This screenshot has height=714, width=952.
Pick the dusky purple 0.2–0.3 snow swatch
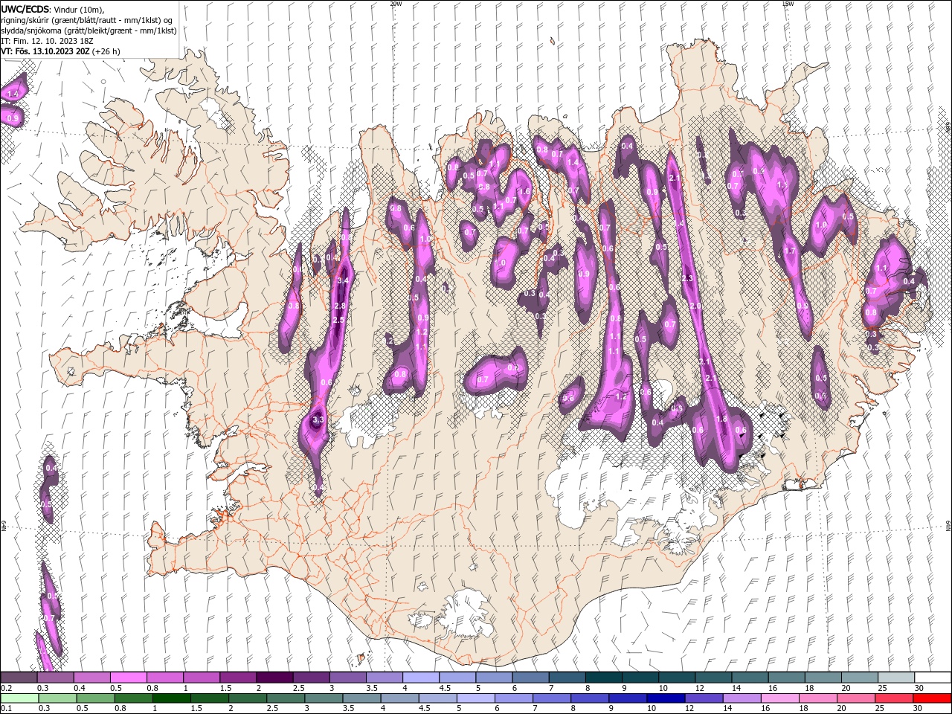point(19,678)
